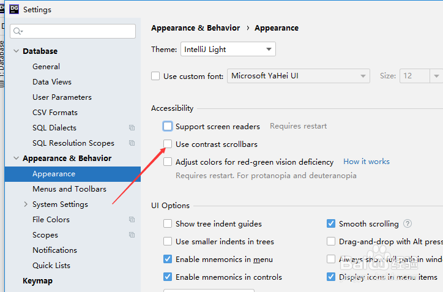Select Notifications in the settings tree
The image size is (443, 292).
[x=55, y=250]
